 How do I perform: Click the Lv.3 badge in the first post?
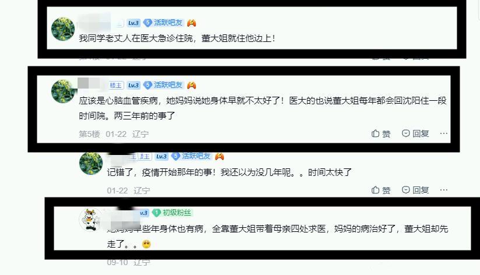coord(134,23)
